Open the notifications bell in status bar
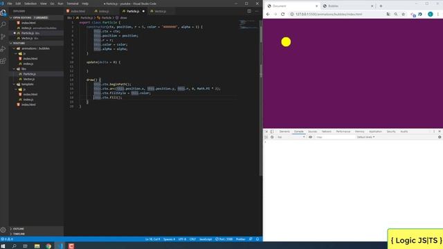 257,239
